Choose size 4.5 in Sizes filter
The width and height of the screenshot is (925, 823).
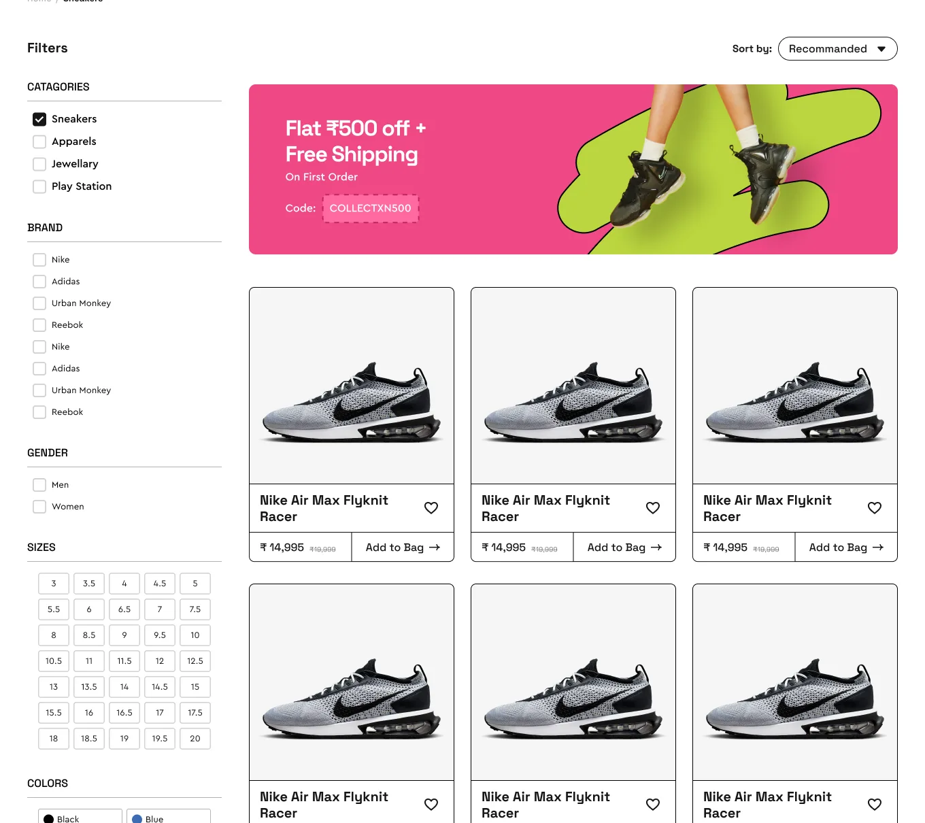tap(160, 584)
